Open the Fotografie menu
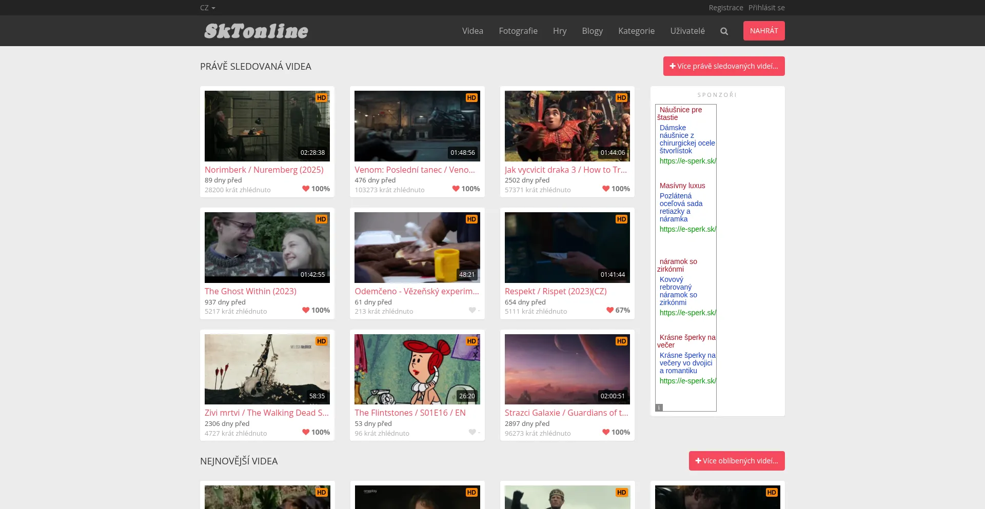The image size is (985, 509). click(x=518, y=31)
